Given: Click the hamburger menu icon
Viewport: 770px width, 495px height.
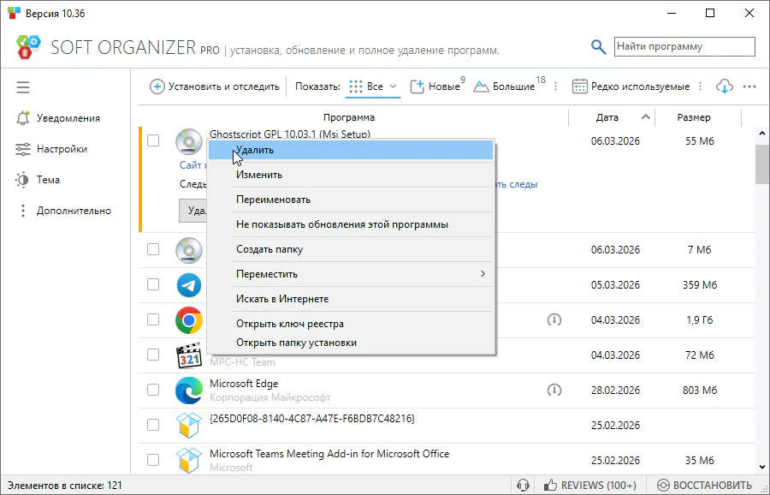Looking at the screenshot, I should pyautogui.click(x=23, y=87).
